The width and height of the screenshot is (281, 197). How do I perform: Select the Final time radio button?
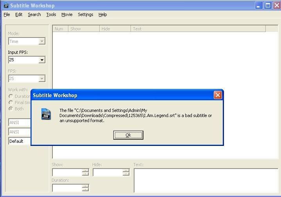11,103
